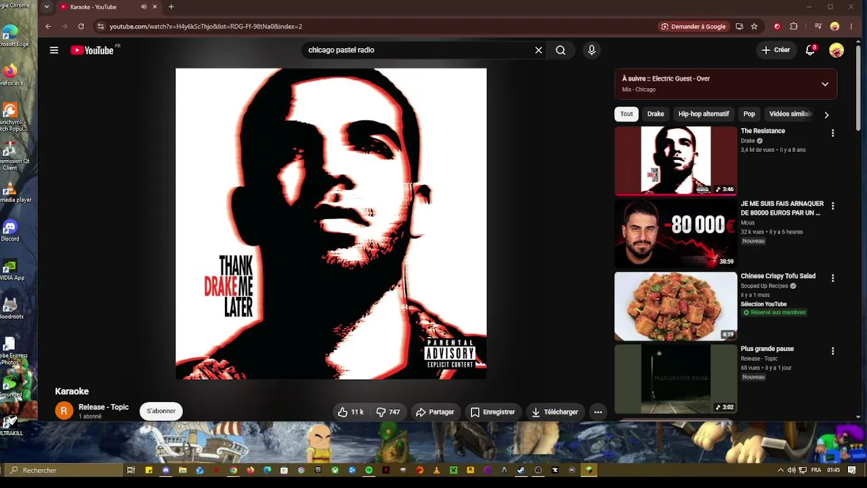
Task: Open the 80000 euros arnaque video thumbnail
Action: click(676, 233)
